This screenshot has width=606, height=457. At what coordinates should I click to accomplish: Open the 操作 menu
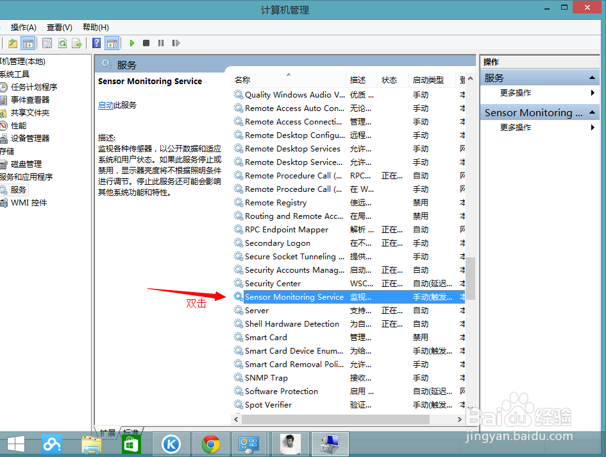tap(22, 27)
